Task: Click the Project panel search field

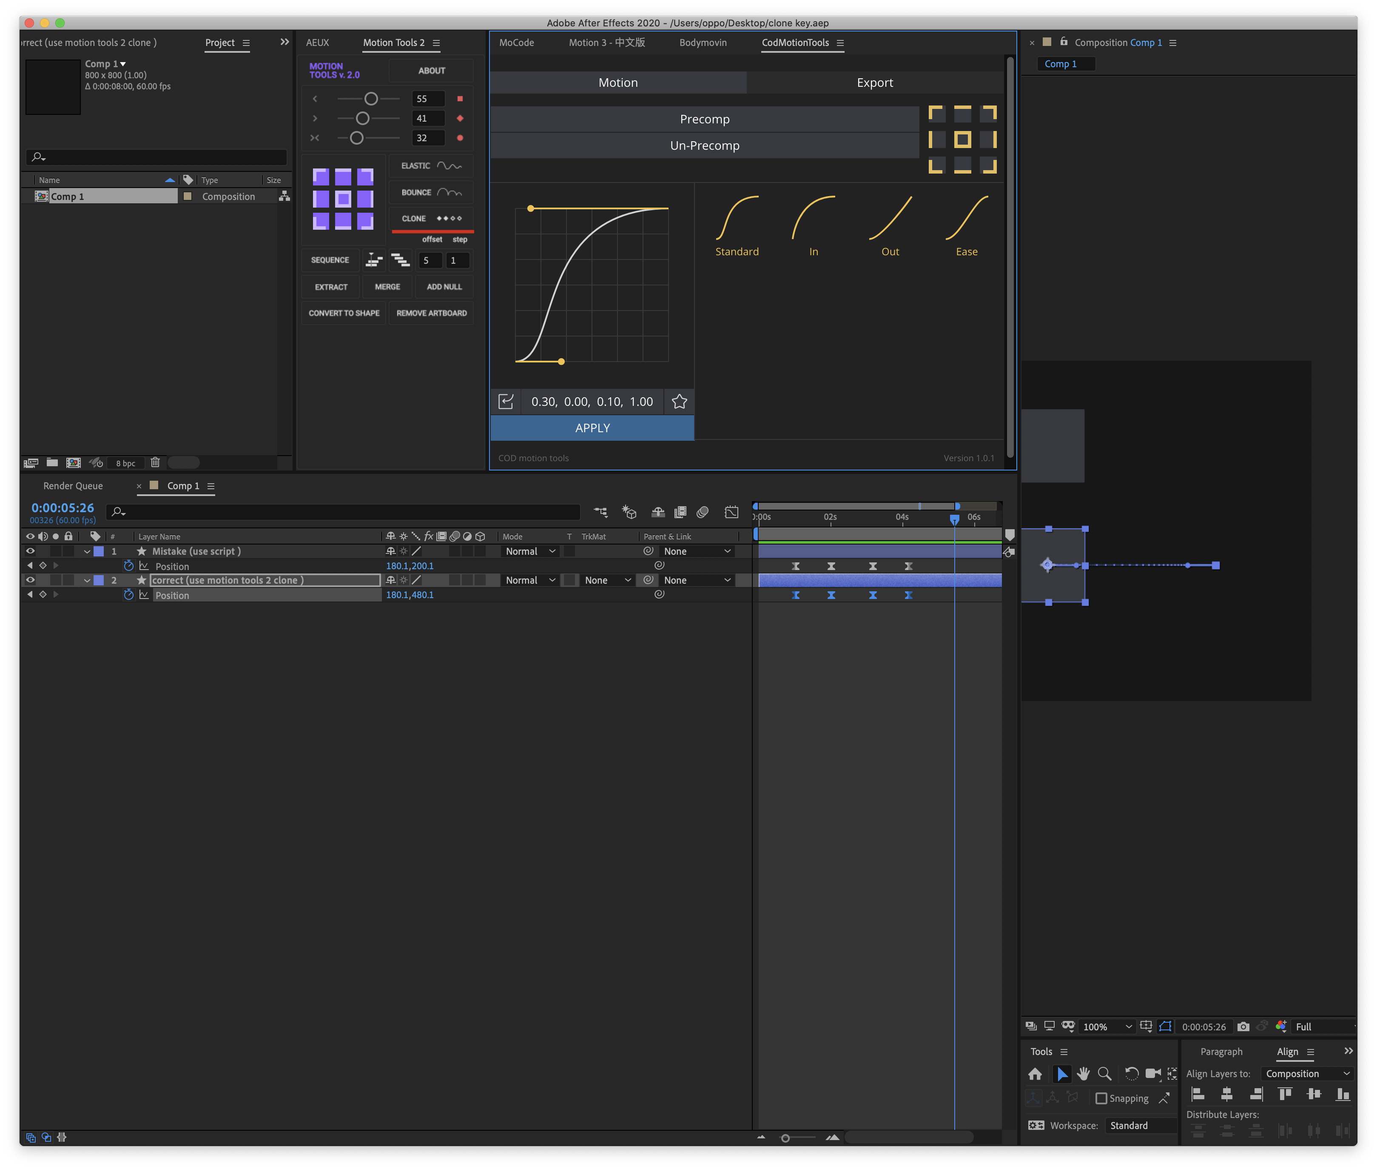Action: click(157, 157)
